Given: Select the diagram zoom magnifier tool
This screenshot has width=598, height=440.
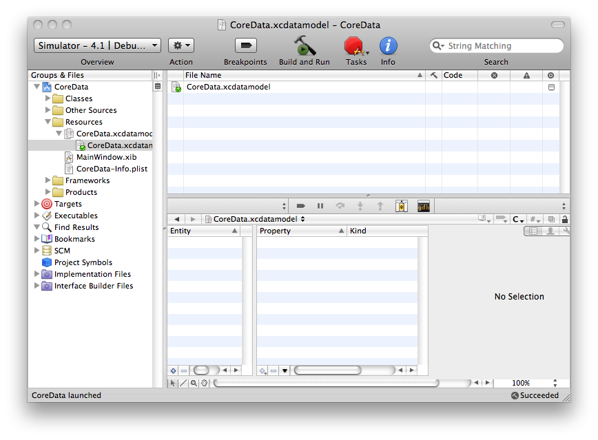Looking at the screenshot, I should (194, 383).
